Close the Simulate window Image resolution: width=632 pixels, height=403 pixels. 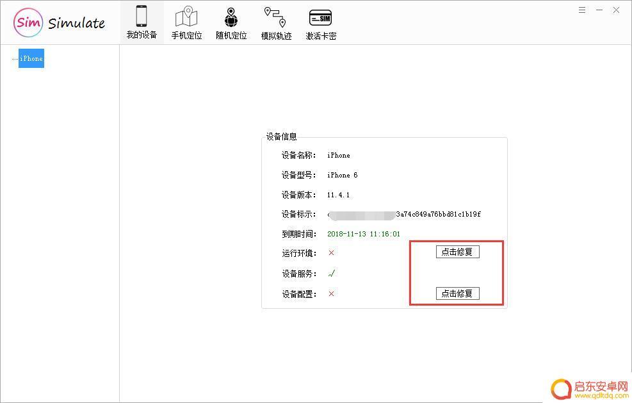[616, 10]
